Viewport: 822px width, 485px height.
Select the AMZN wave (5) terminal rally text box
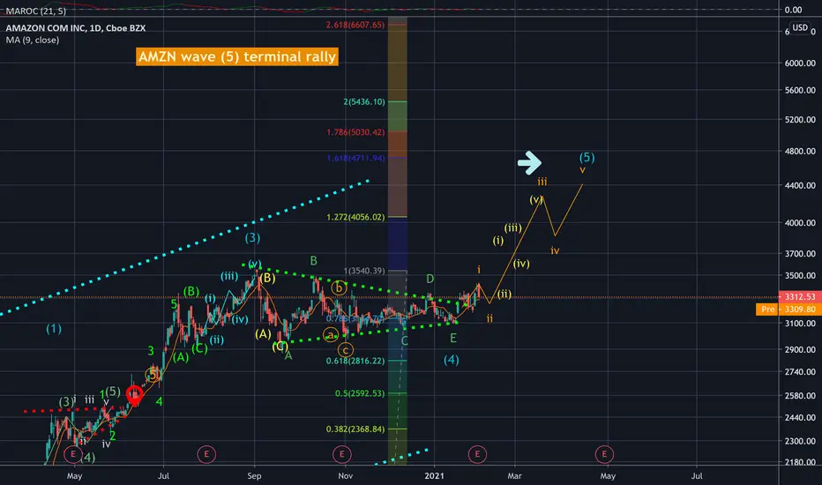pyautogui.click(x=237, y=56)
